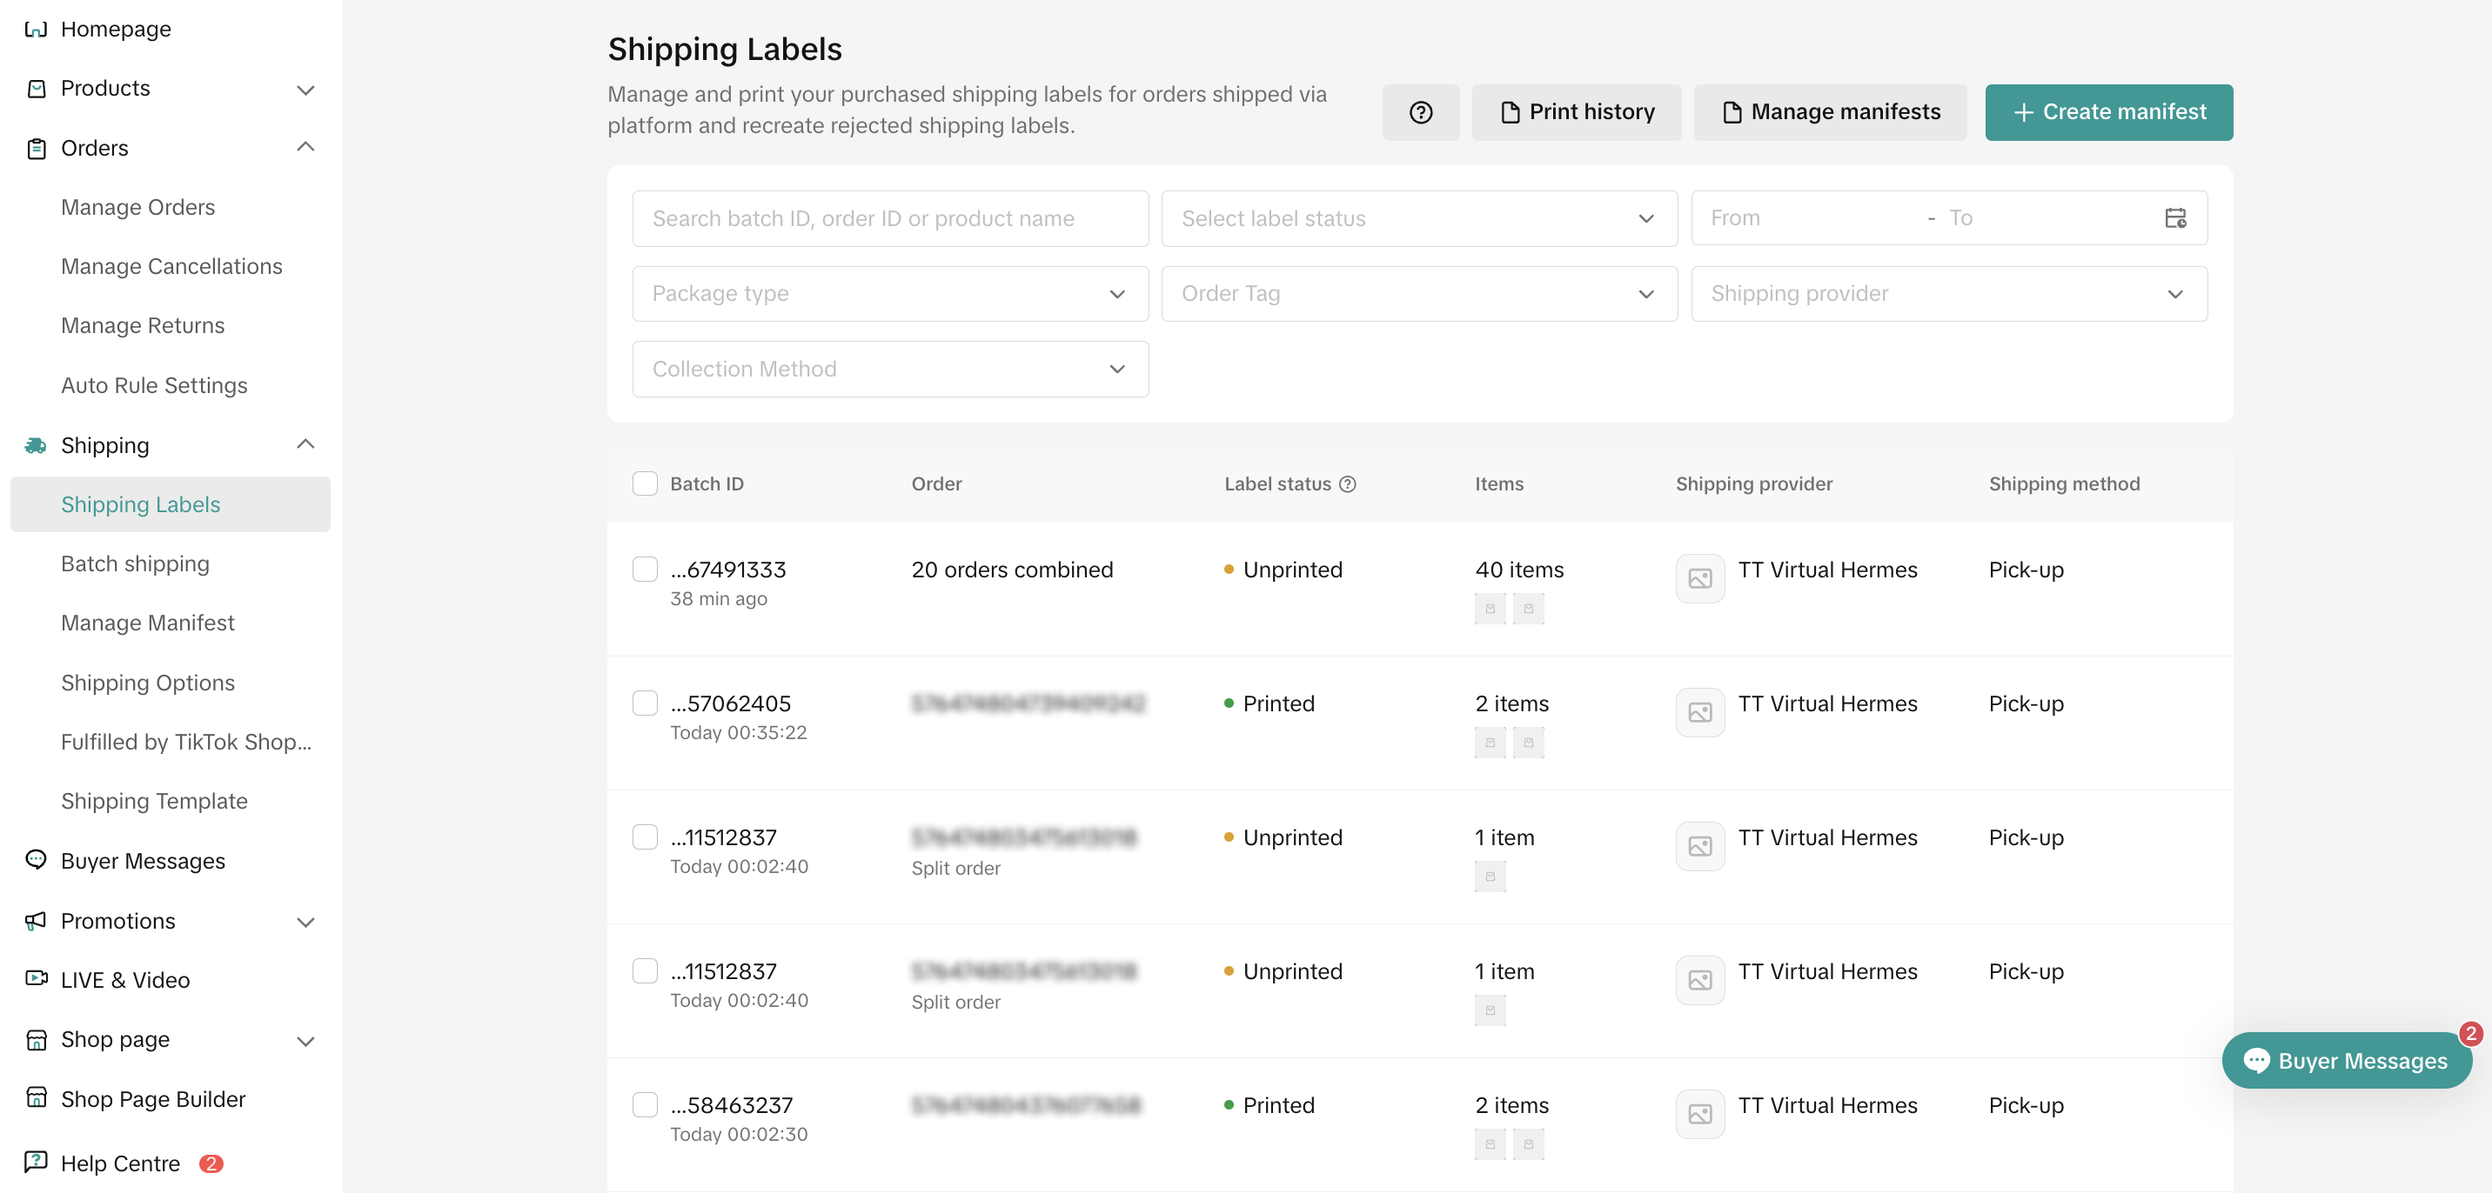Open Manage Returns menu item
The image size is (2492, 1193).
(x=142, y=326)
